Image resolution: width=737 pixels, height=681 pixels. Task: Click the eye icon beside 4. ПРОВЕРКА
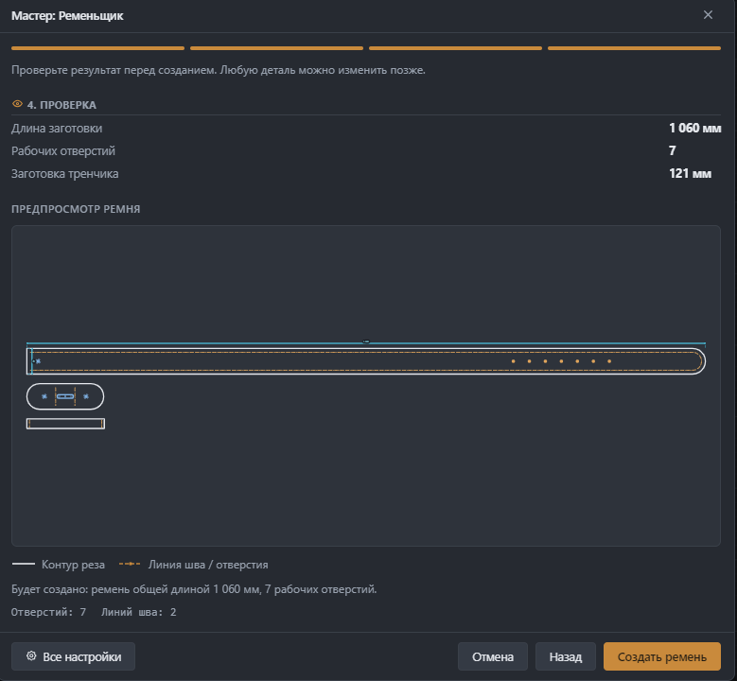pos(17,104)
